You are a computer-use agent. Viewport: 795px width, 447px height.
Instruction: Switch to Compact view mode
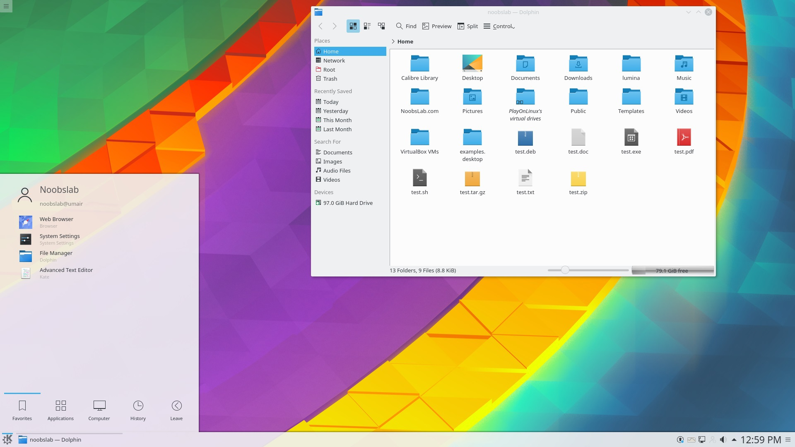tap(367, 26)
